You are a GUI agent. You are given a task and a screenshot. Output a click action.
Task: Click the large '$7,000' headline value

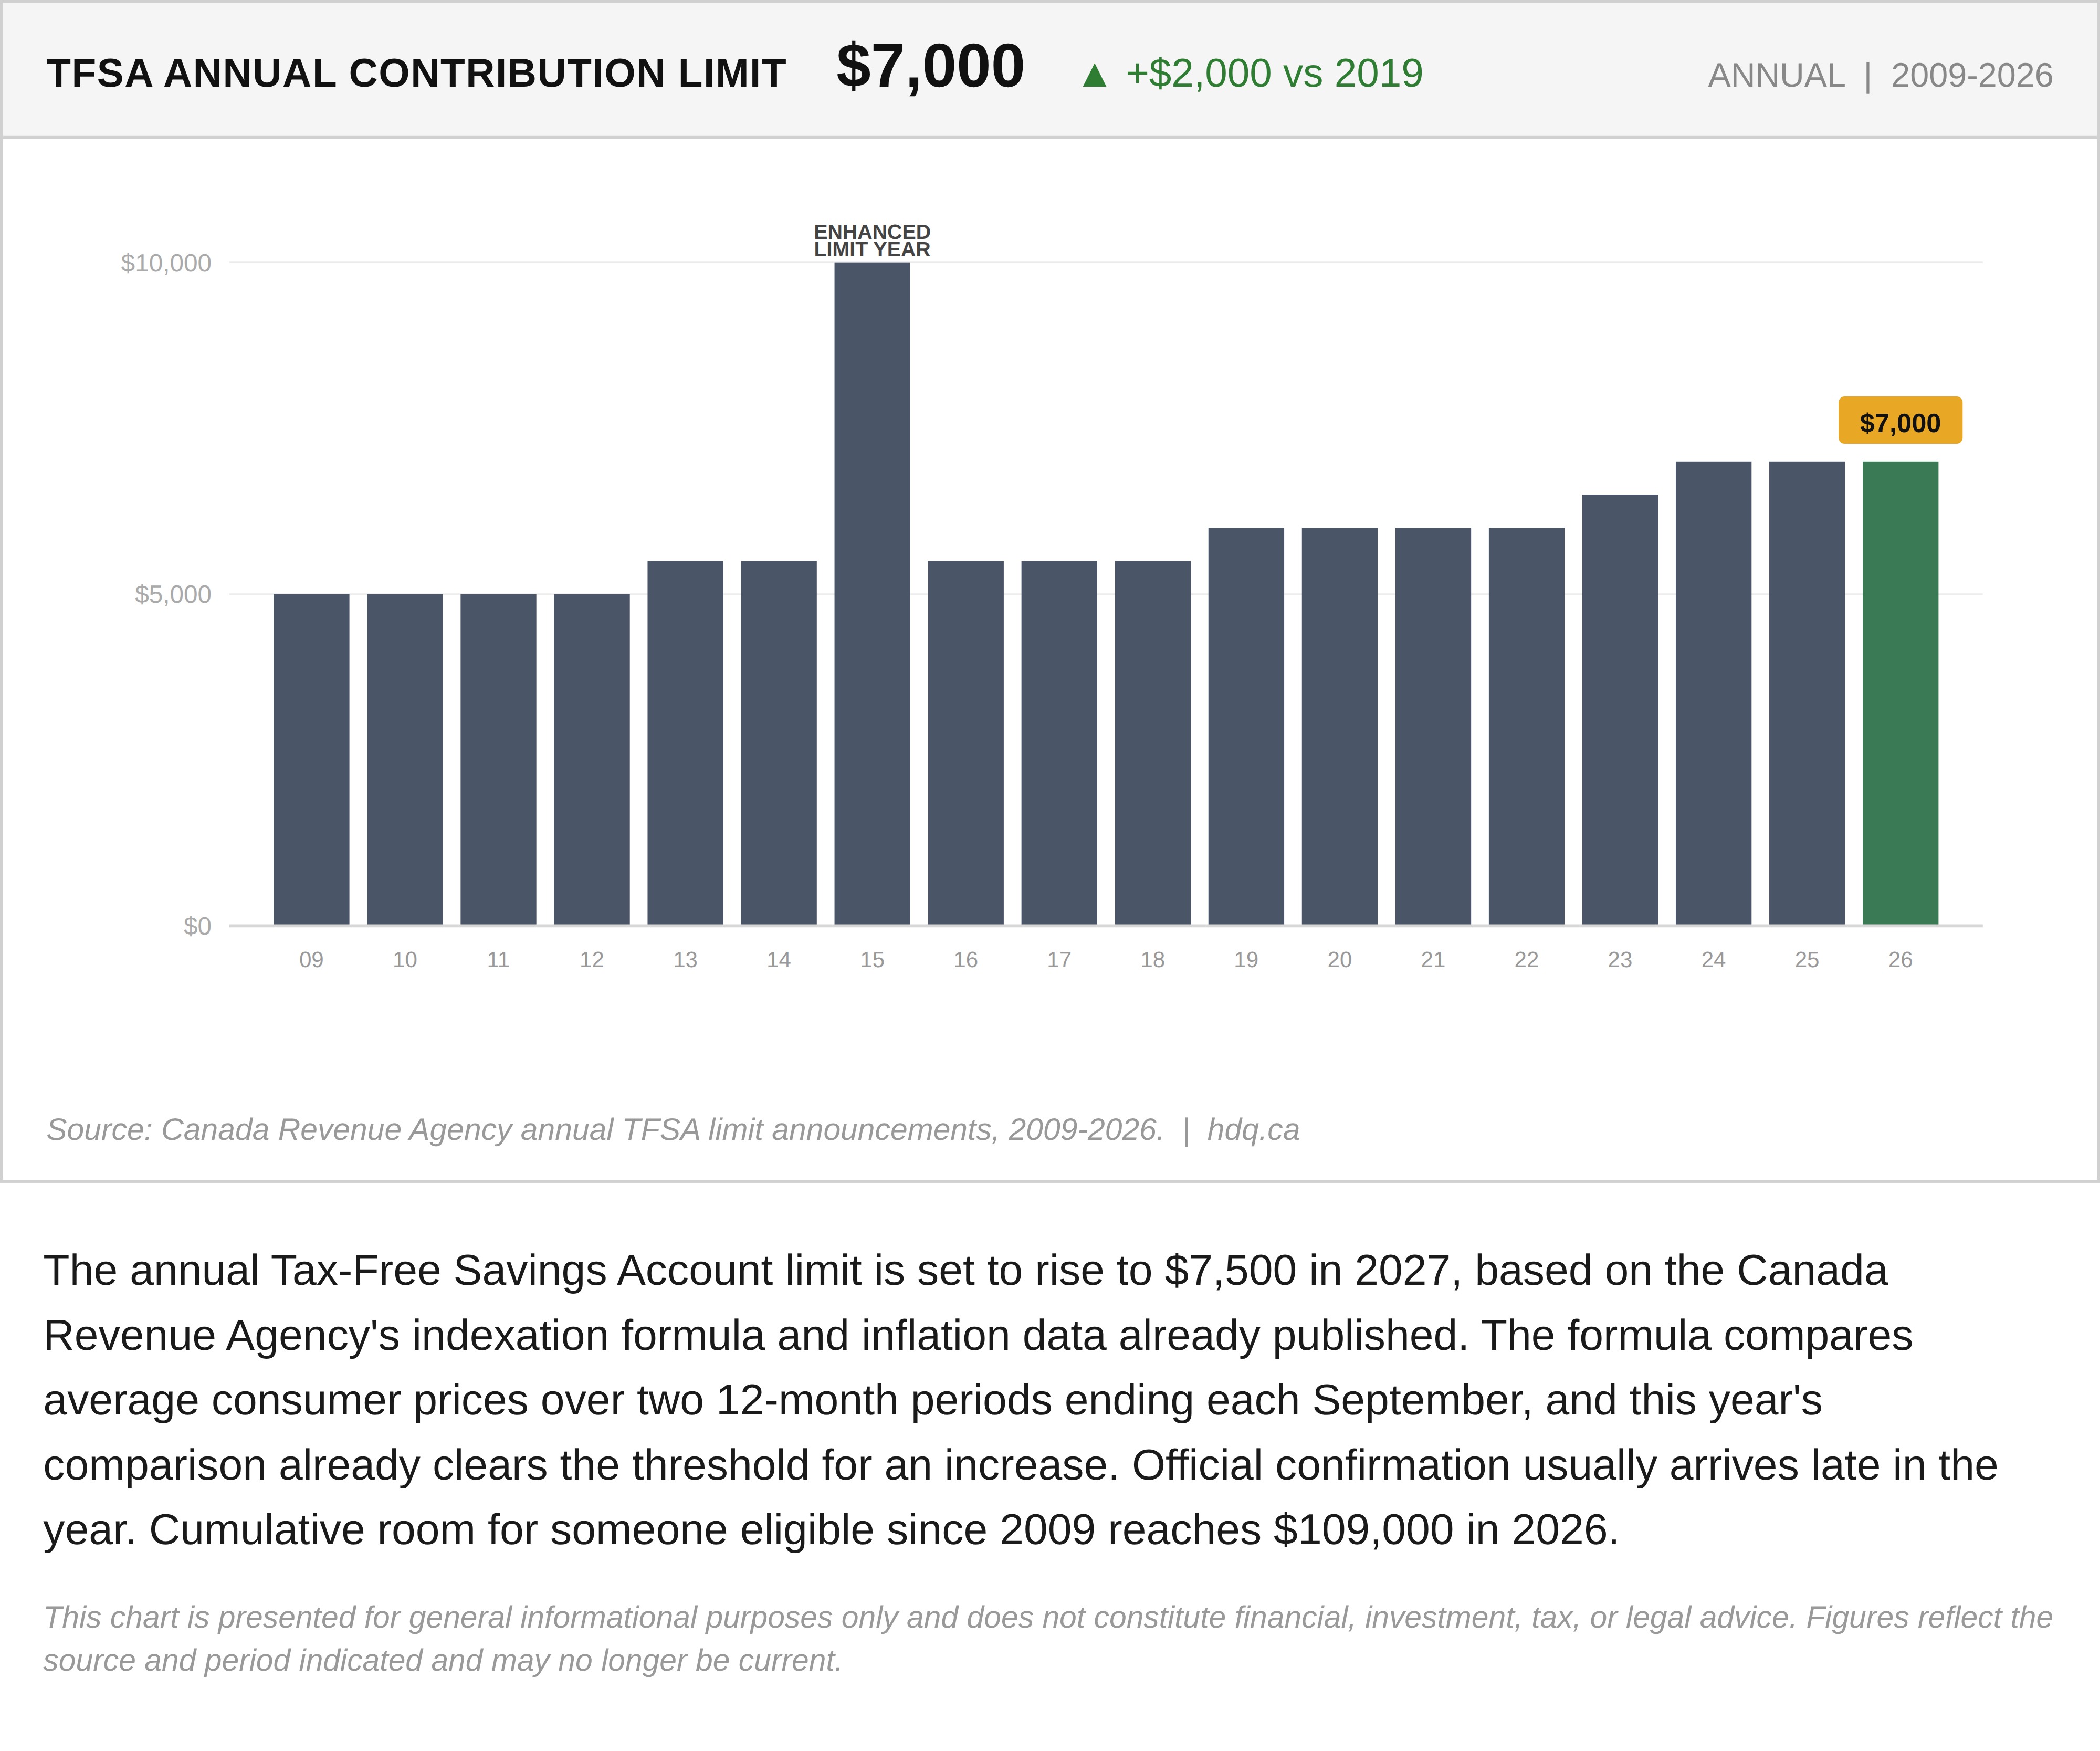[930, 67]
